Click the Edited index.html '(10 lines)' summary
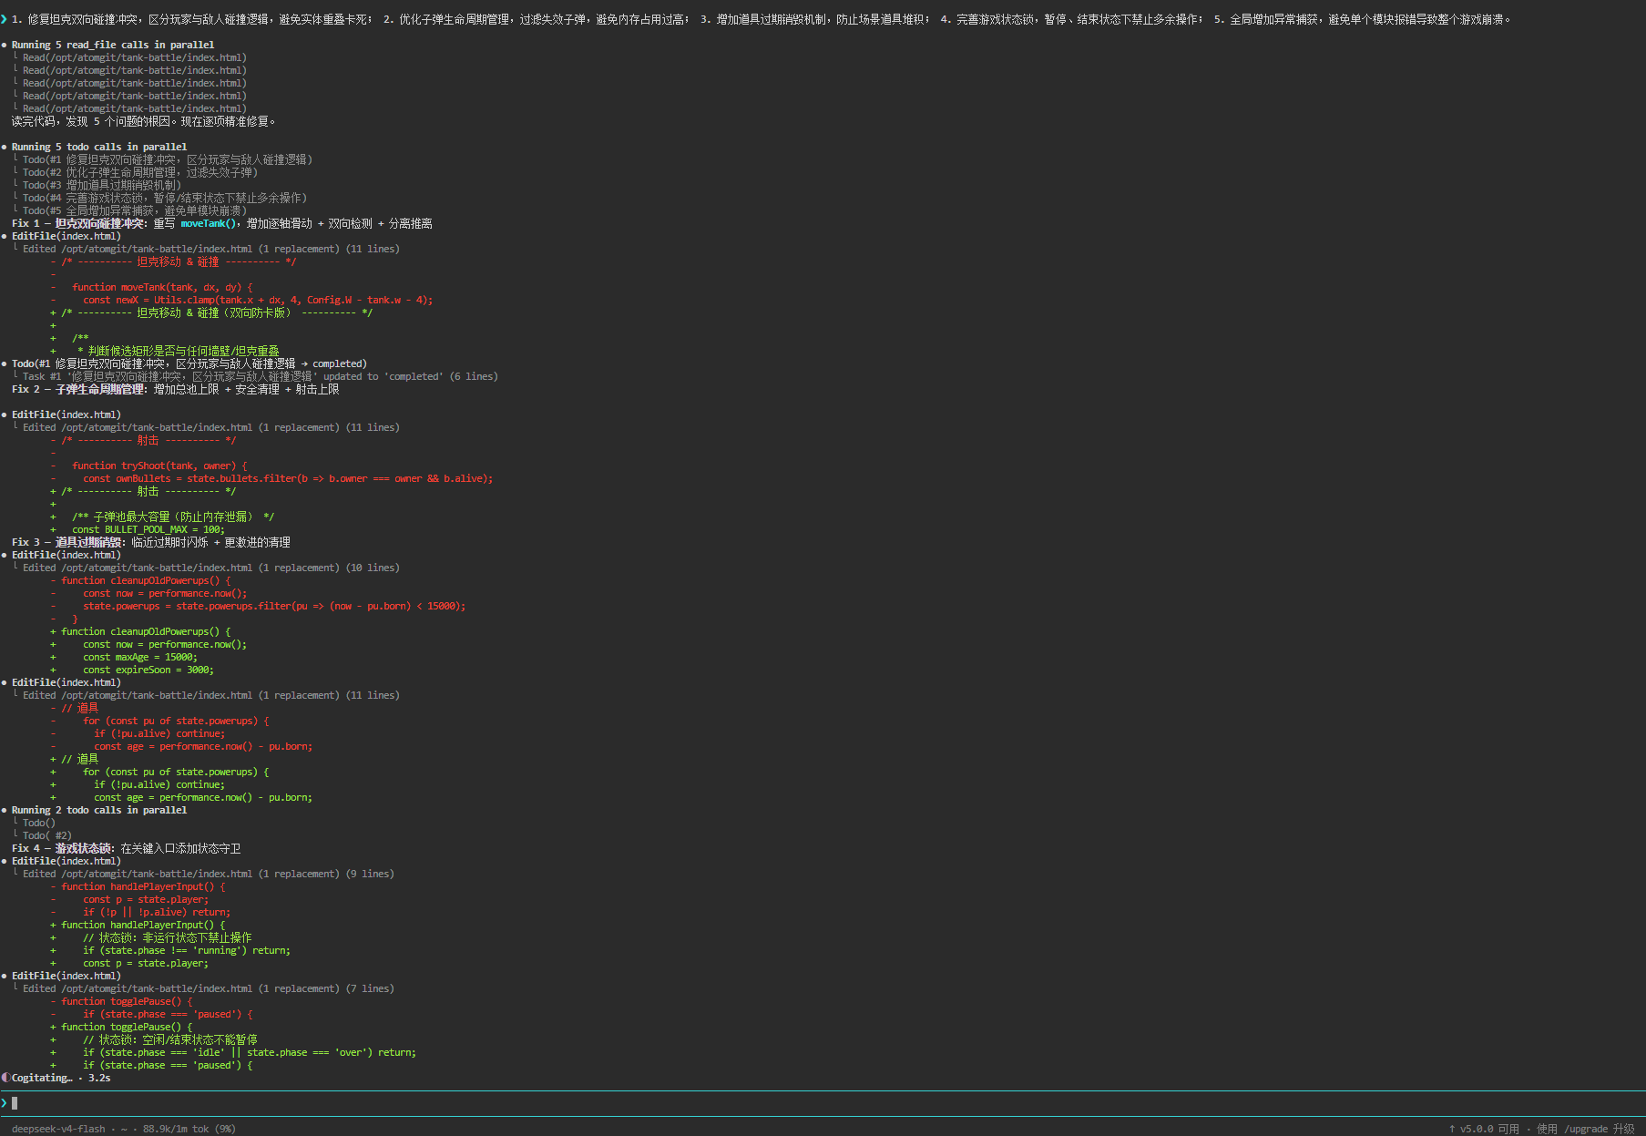This screenshot has height=1136, width=1646. tap(211, 568)
